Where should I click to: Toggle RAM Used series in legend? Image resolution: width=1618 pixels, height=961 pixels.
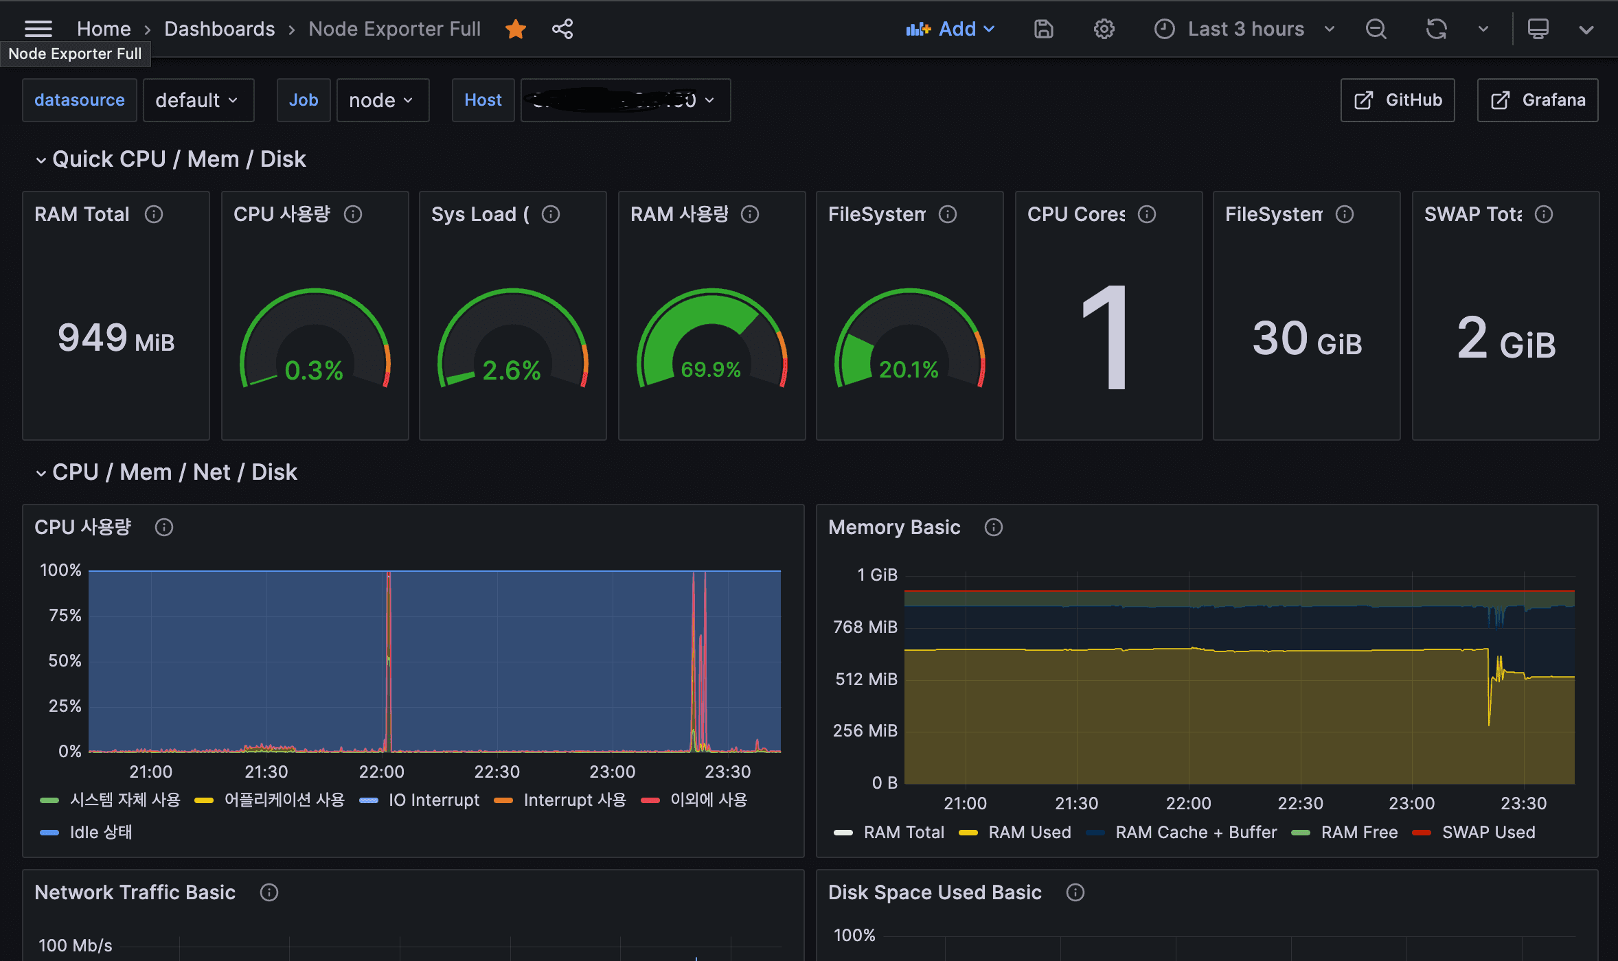[x=1029, y=832]
